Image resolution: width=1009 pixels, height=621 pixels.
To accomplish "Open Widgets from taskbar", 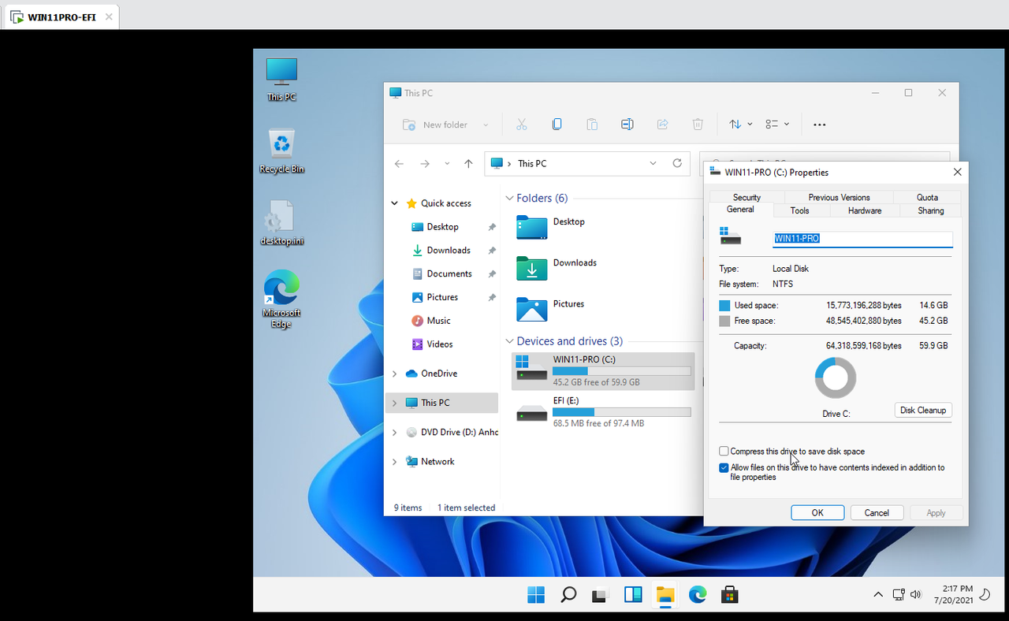I will click(x=633, y=595).
